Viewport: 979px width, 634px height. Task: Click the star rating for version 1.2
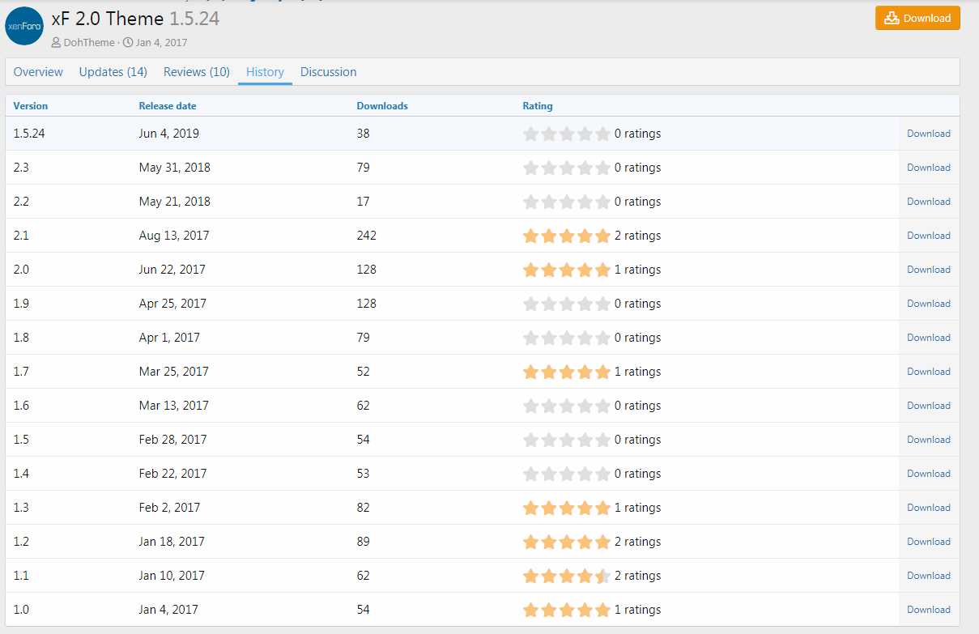[x=567, y=542]
